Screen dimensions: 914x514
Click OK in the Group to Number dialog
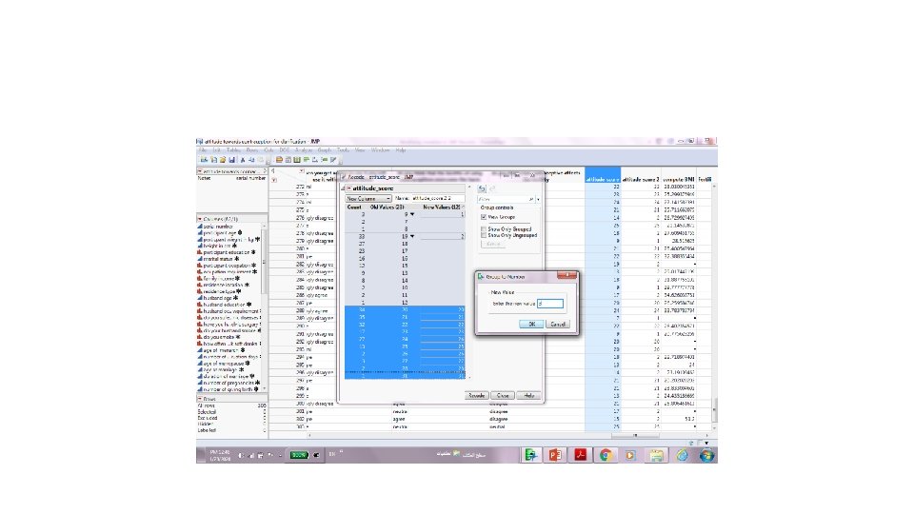pos(531,324)
